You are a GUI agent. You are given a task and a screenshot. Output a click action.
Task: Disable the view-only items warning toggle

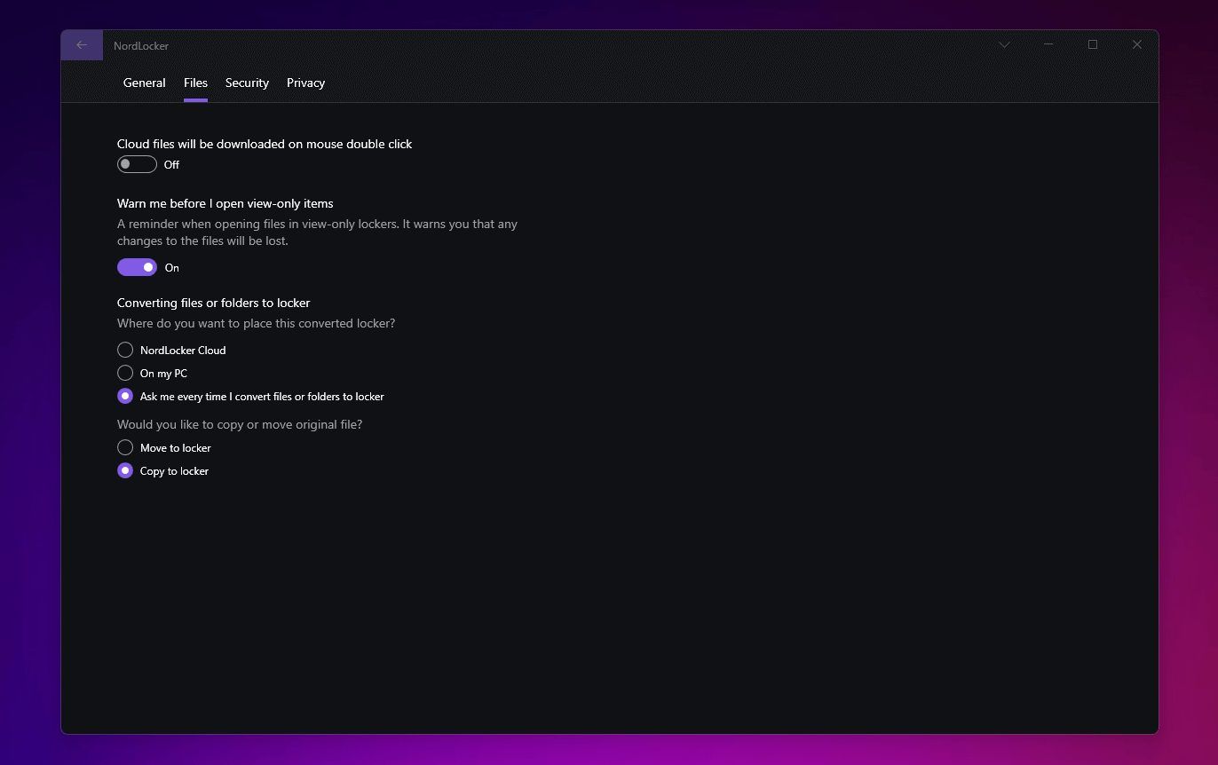point(137,267)
